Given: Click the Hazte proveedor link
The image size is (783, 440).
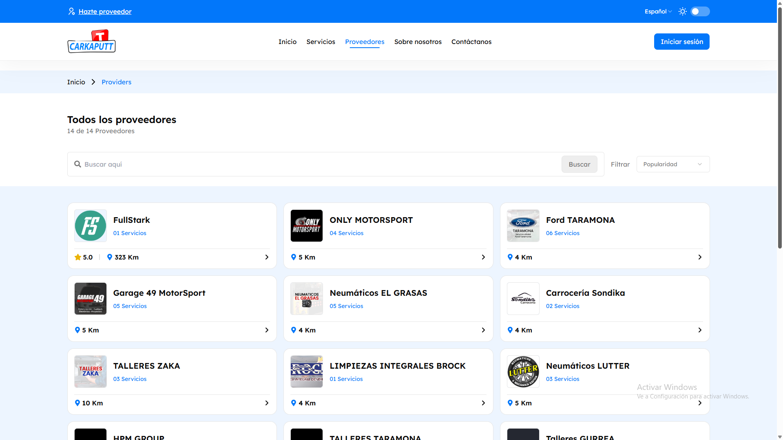Looking at the screenshot, I should (105, 11).
